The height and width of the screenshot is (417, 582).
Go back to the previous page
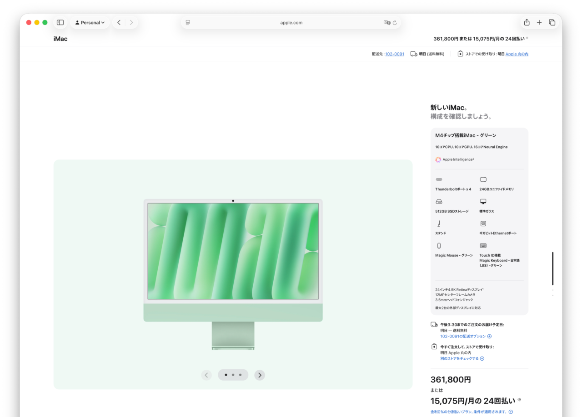[119, 22]
